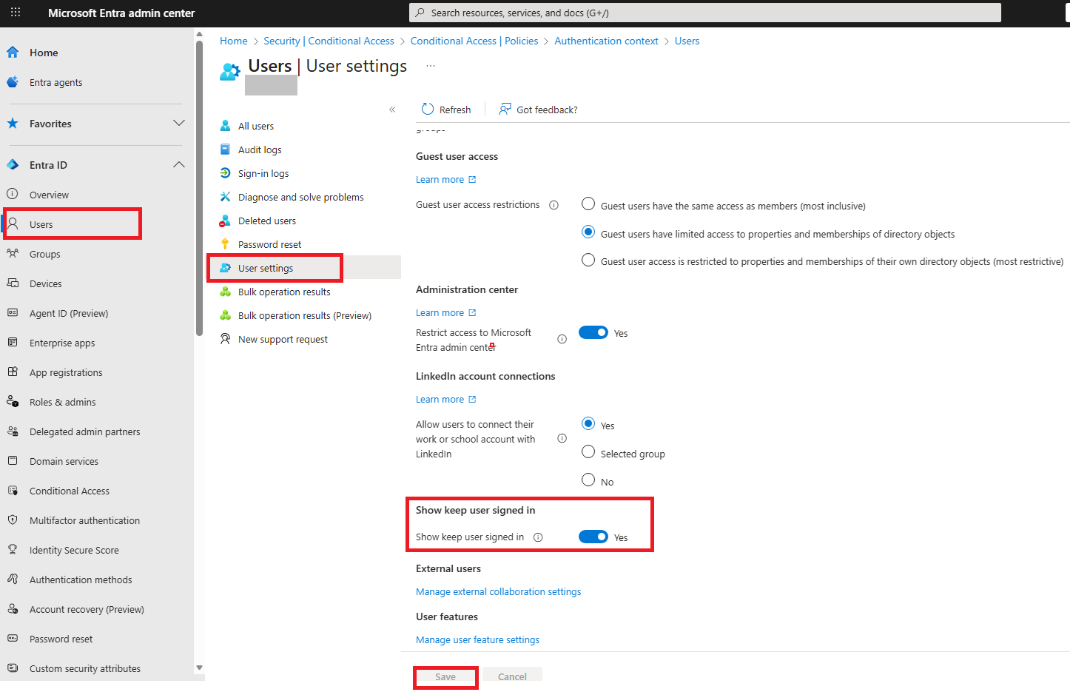The image size is (1070, 692).
Task: Click the Deleted users icon
Action: coord(226,221)
